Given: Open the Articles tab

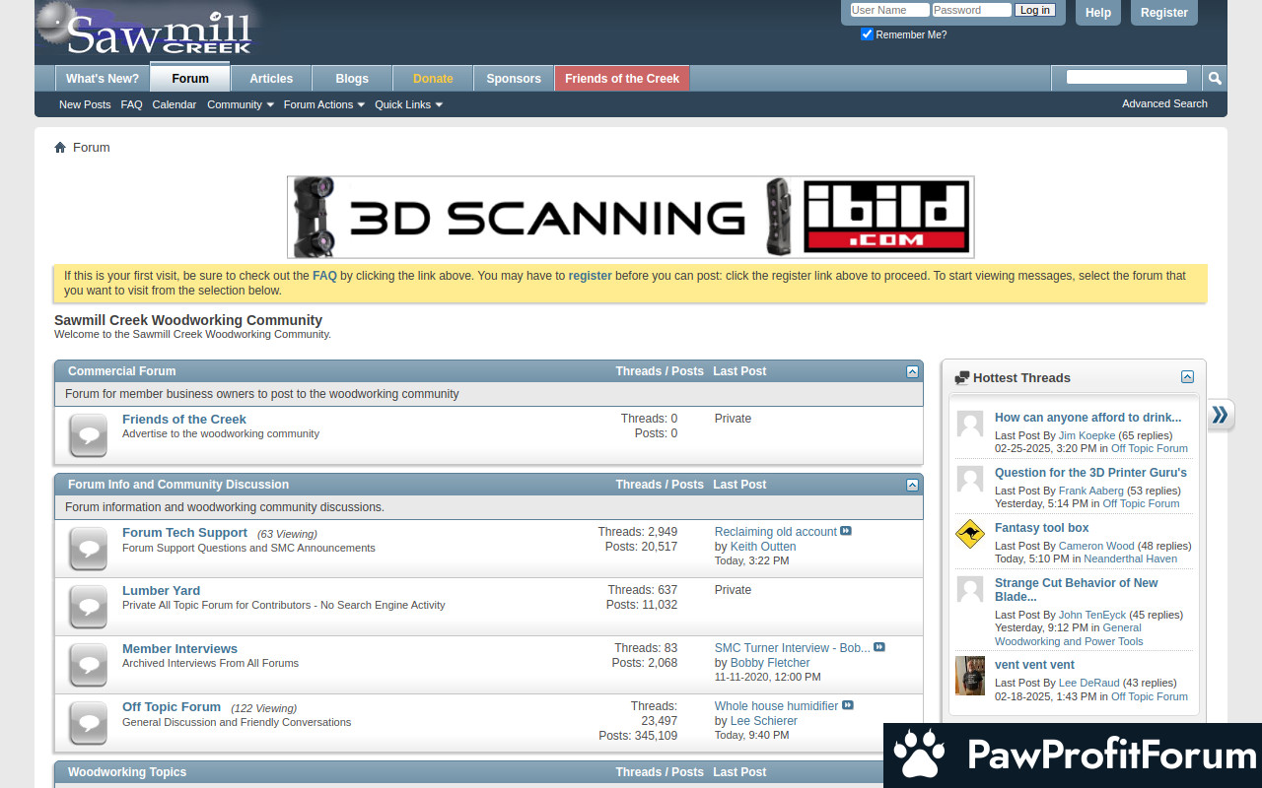Looking at the screenshot, I should pyautogui.click(x=271, y=79).
